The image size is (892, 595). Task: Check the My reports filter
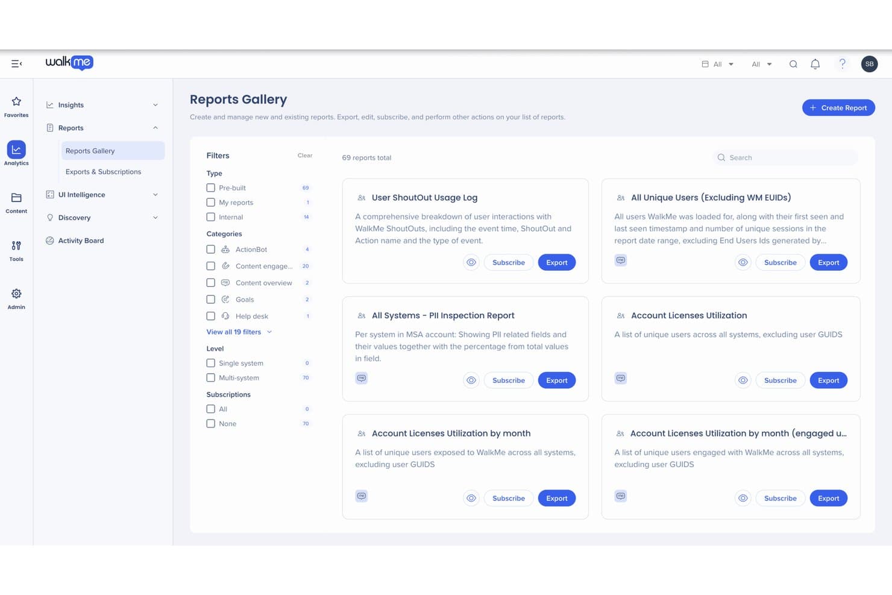(x=210, y=203)
